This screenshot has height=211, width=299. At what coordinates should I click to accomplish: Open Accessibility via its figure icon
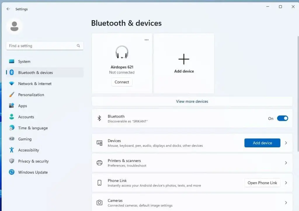[x=11, y=150]
